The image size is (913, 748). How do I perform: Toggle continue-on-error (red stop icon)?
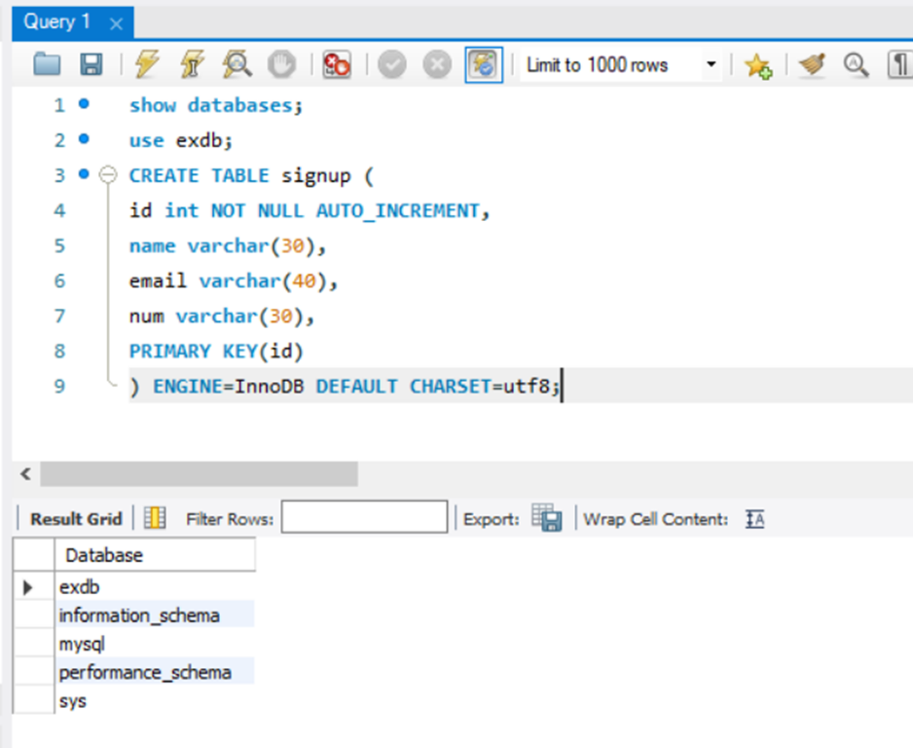tap(337, 64)
